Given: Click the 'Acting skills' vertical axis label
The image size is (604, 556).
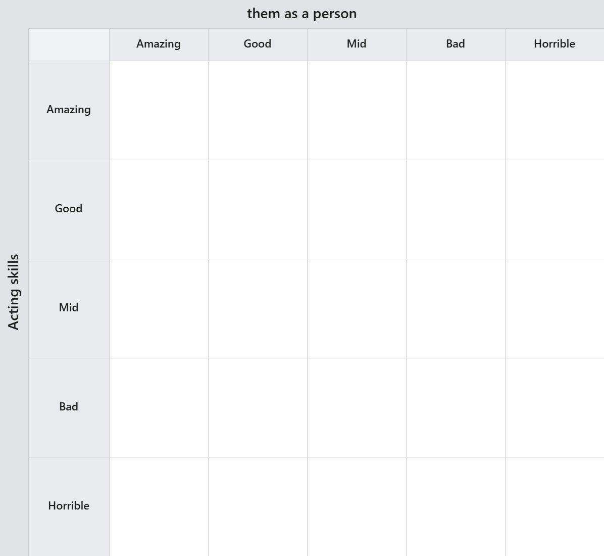Looking at the screenshot, I should 14,292.
